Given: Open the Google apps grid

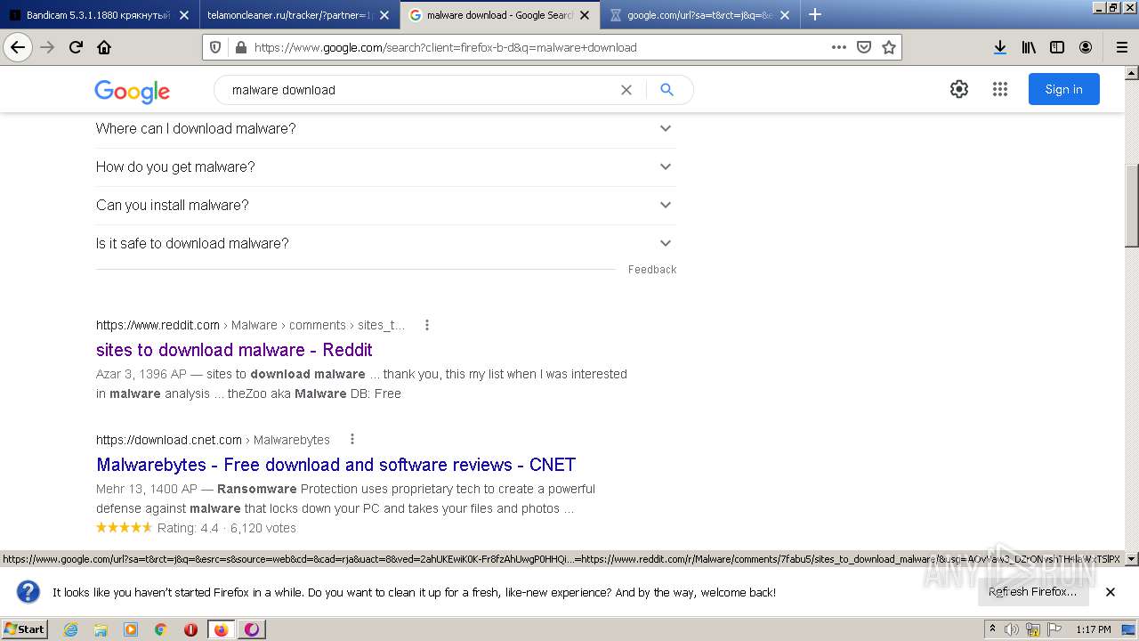Looking at the screenshot, I should click(1000, 89).
